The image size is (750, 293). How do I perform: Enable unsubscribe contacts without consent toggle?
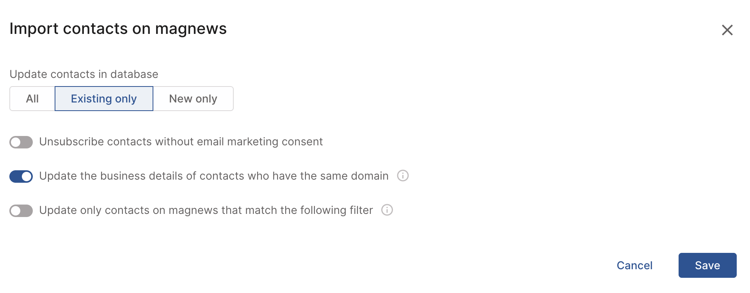click(21, 142)
